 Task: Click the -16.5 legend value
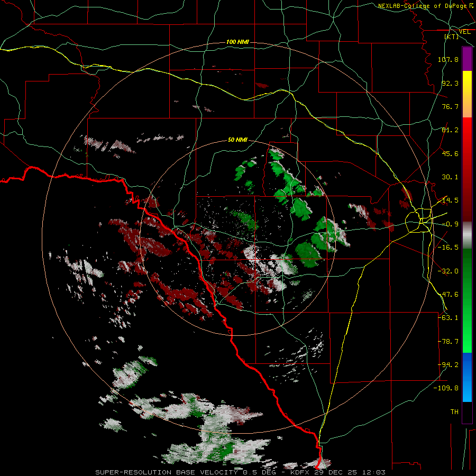(448, 248)
